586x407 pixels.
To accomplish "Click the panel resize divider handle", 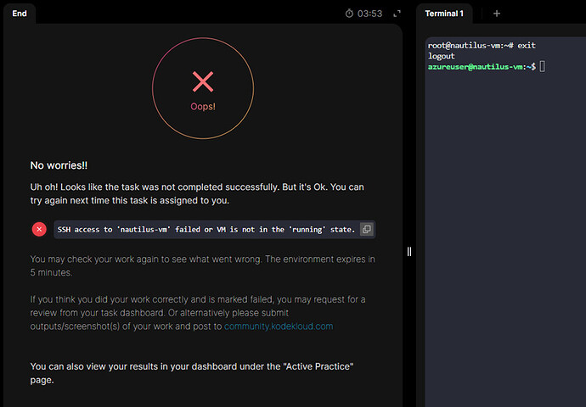I will [409, 252].
